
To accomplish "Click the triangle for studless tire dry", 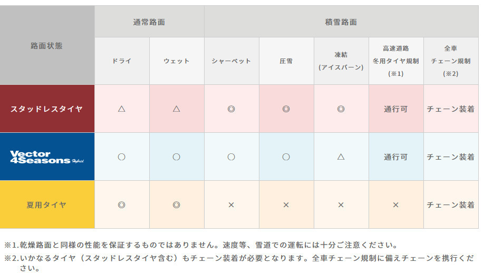I will click(x=122, y=109).
